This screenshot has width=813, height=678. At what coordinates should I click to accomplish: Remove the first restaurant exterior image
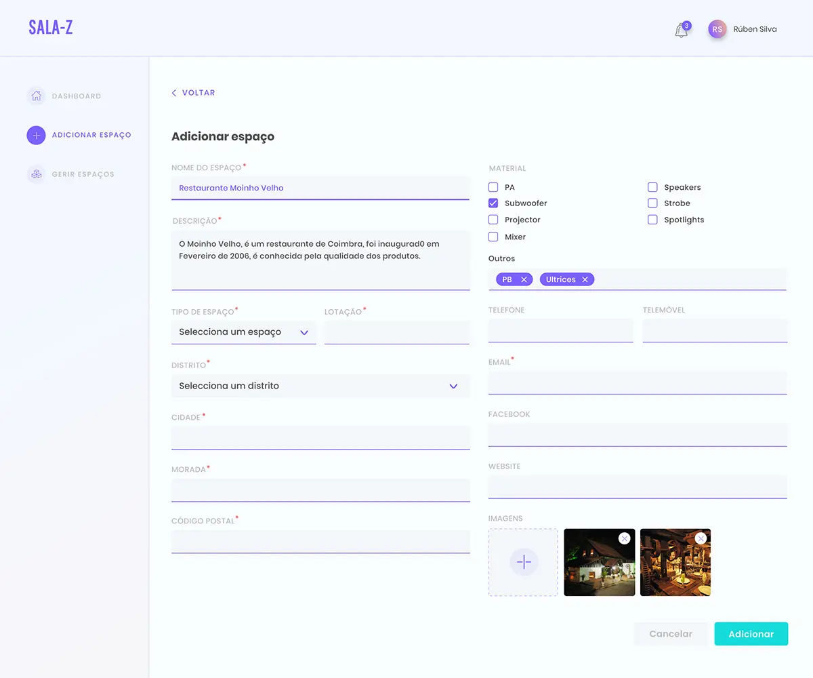[625, 538]
